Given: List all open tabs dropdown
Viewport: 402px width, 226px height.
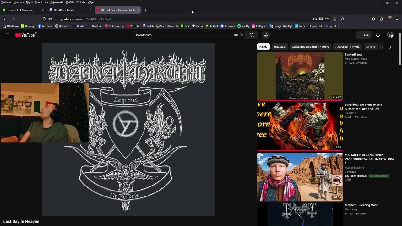Looking at the screenshot, I should coord(398,10).
